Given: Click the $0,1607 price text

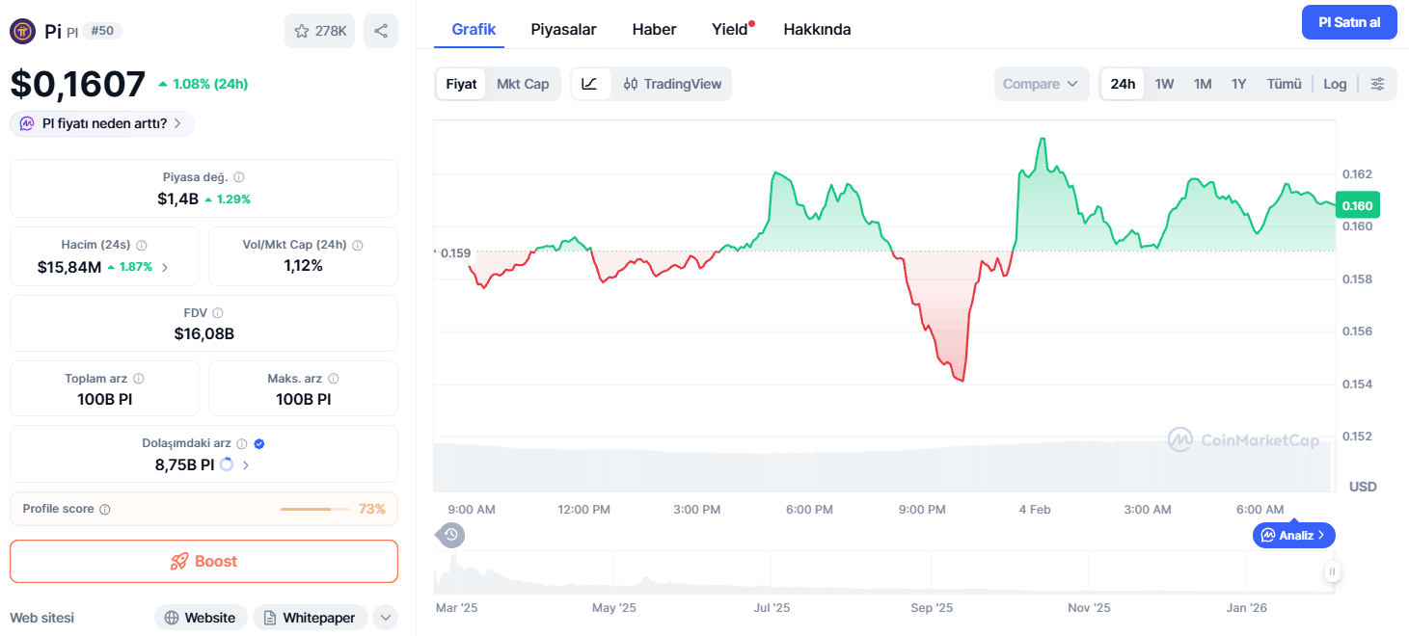Looking at the screenshot, I should [78, 84].
